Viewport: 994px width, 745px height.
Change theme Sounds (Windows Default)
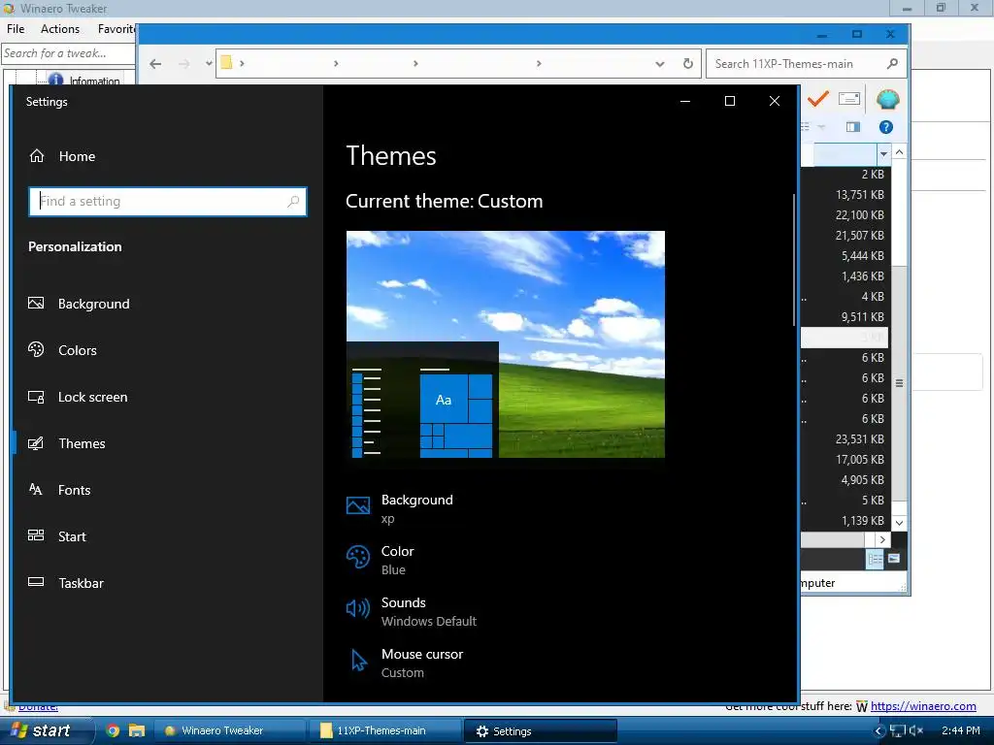[x=412, y=611]
